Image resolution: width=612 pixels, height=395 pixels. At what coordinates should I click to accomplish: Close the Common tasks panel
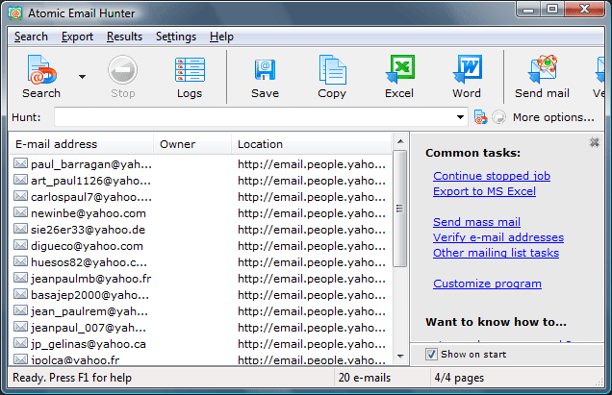tap(594, 142)
